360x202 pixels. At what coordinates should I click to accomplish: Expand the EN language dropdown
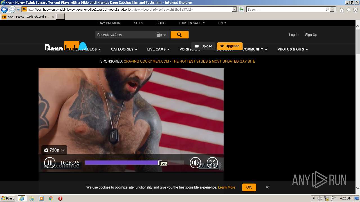(x=222, y=23)
